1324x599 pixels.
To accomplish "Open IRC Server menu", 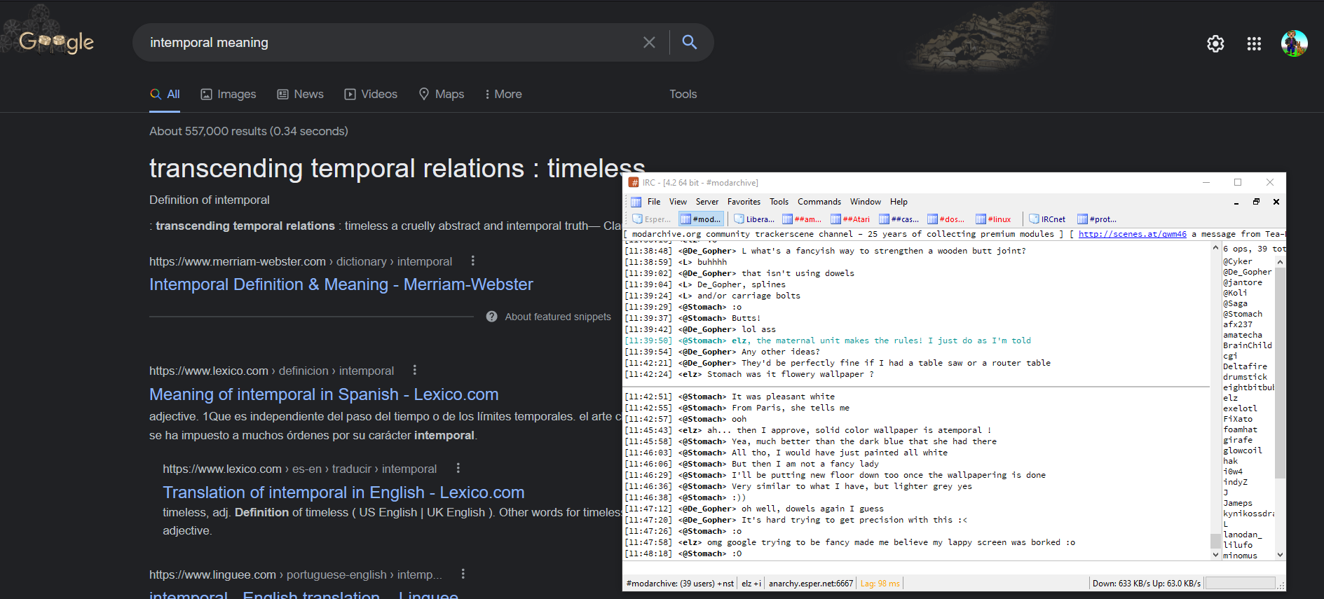I will tap(707, 202).
